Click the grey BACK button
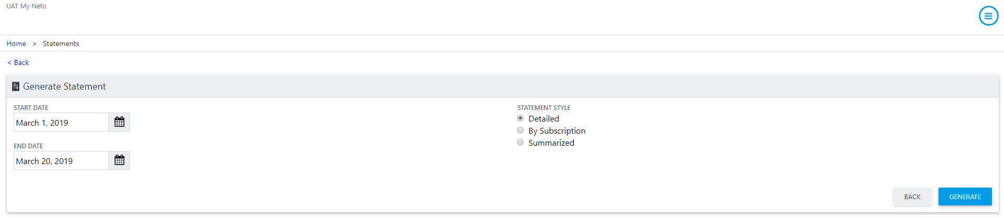1004x218 pixels. point(912,197)
